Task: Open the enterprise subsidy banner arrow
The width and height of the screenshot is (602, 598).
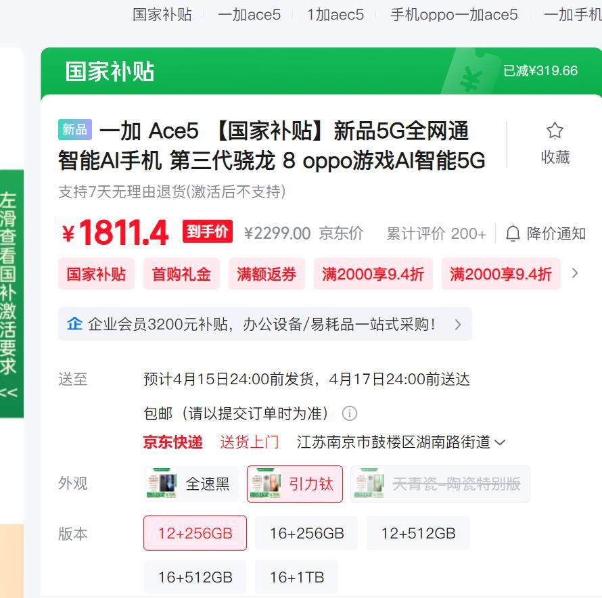Action: pyautogui.click(x=458, y=325)
